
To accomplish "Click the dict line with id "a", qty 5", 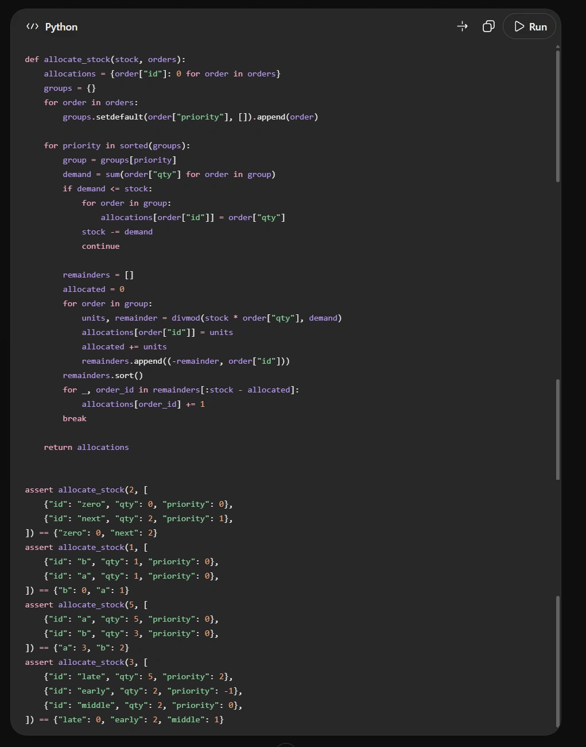I will point(131,619).
